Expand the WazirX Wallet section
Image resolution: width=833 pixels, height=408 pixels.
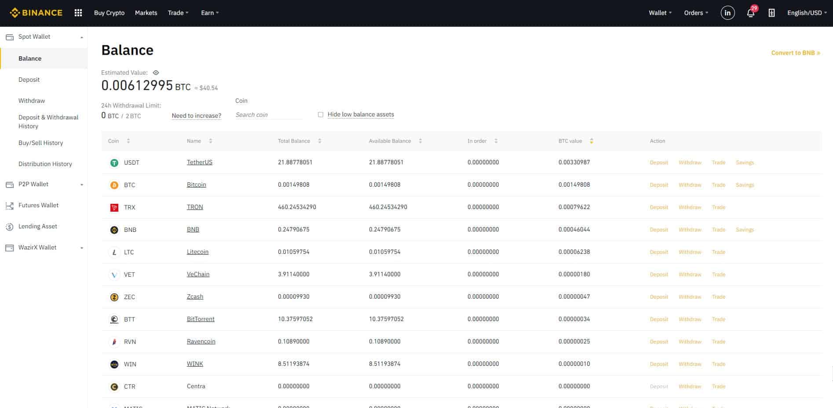coord(82,248)
